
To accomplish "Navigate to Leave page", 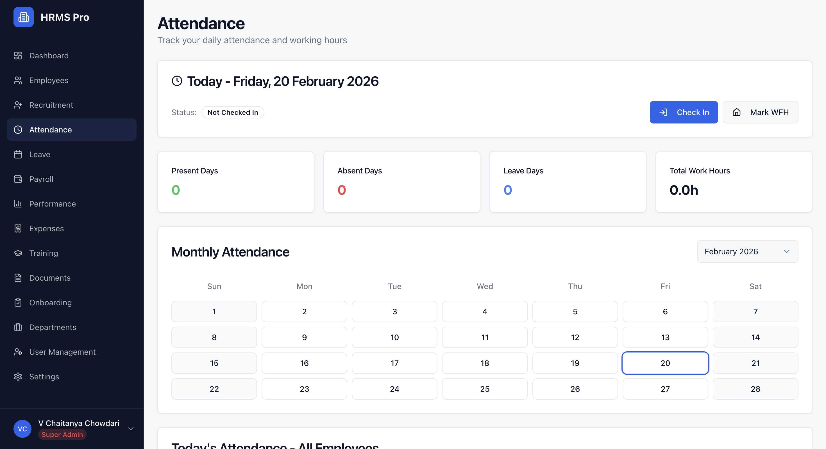I will pos(72,154).
